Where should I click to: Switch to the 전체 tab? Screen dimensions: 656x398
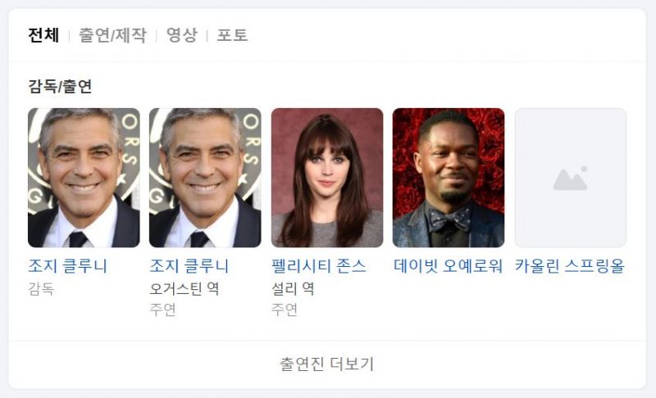[x=43, y=35]
